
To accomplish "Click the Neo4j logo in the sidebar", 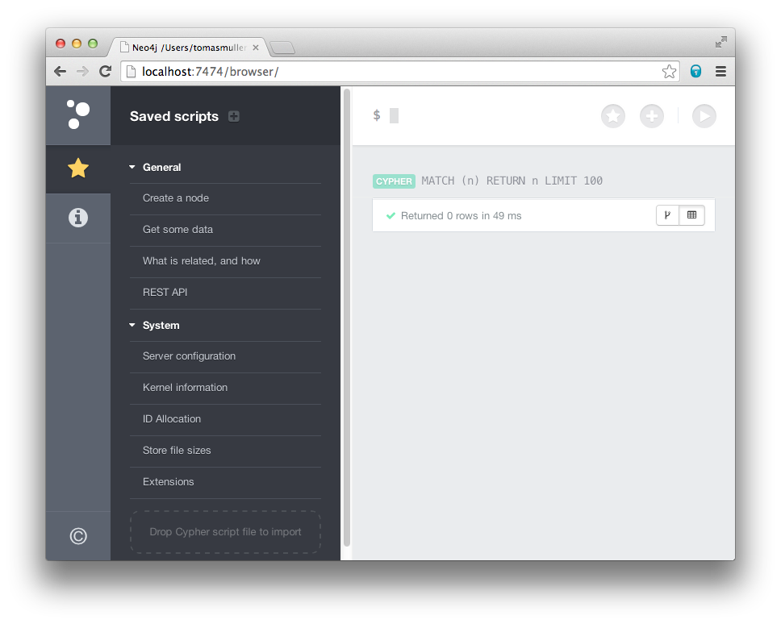I will tap(78, 114).
